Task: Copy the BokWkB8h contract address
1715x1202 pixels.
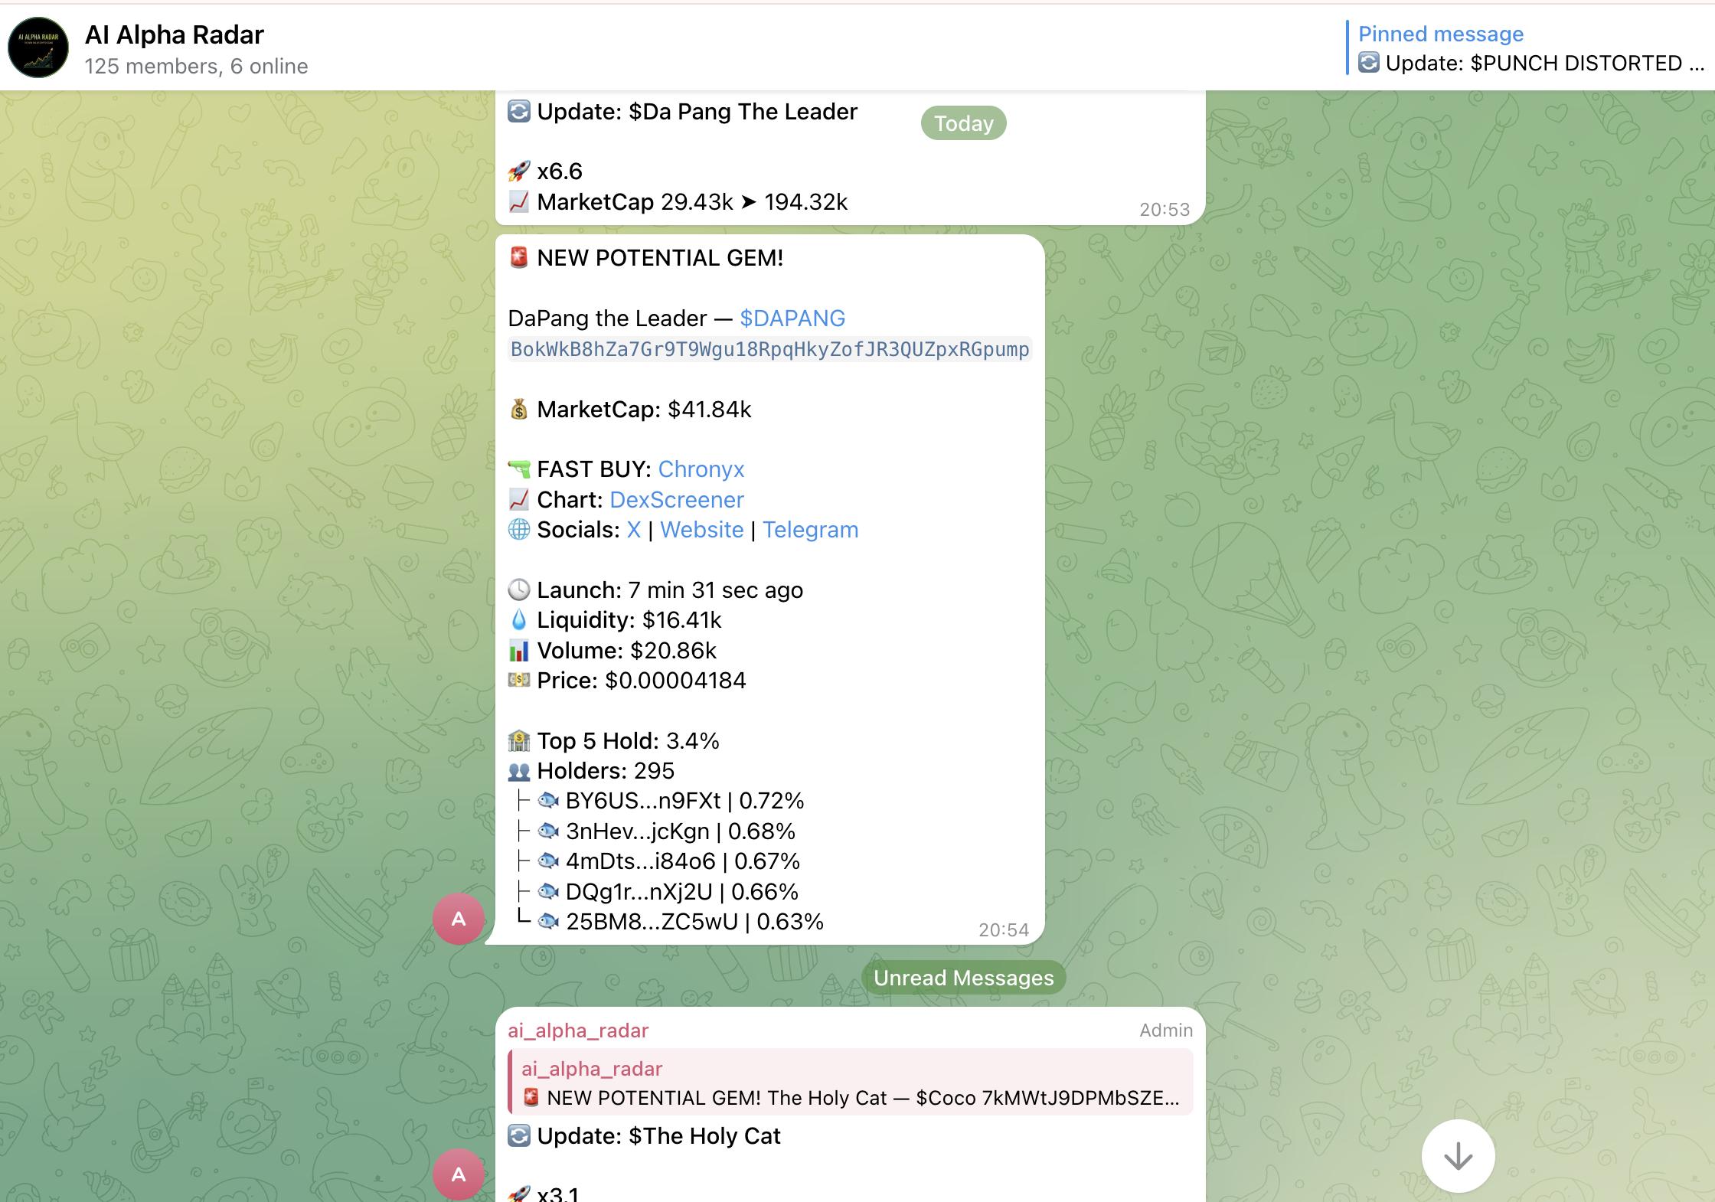Action: tap(769, 350)
